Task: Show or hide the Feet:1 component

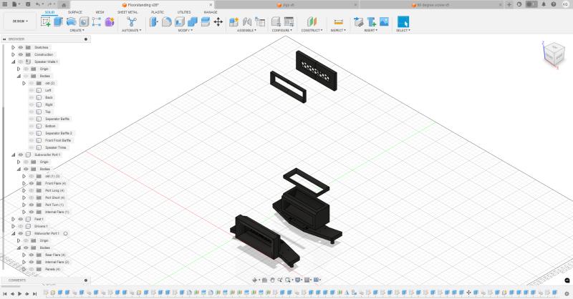Action: tap(21, 219)
